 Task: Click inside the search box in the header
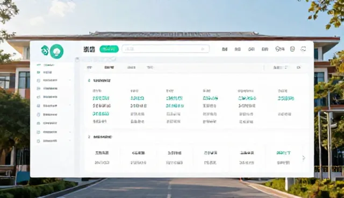coord(166,49)
